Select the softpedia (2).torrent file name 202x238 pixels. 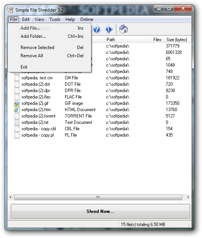[x=39, y=116]
